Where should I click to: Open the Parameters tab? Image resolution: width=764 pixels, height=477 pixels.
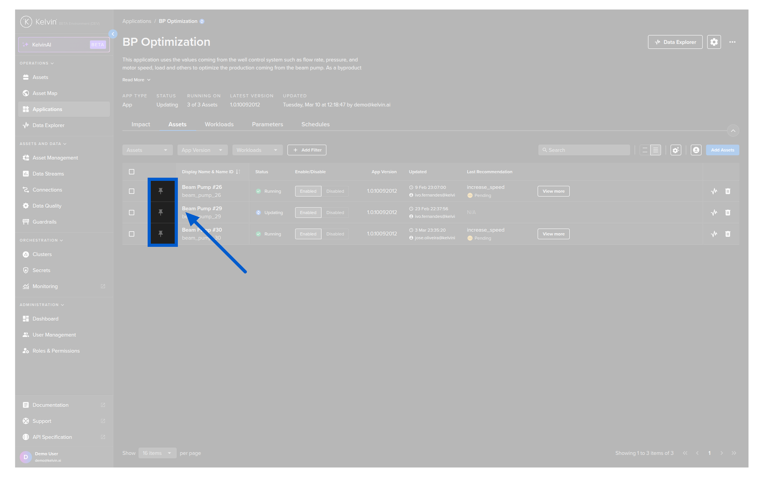click(267, 124)
